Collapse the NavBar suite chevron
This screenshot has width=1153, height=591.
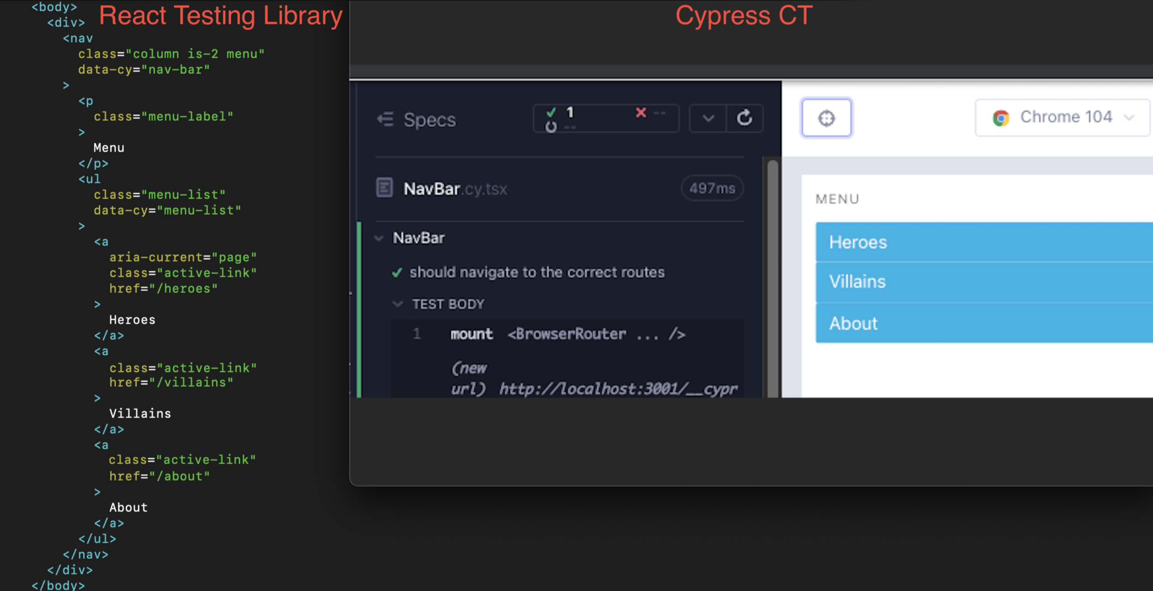379,238
